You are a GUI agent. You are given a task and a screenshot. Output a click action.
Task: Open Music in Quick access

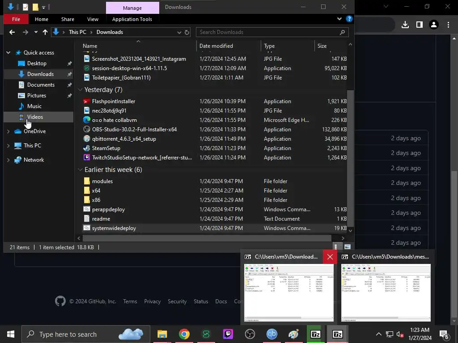pyautogui.click(x=34, y=106)
